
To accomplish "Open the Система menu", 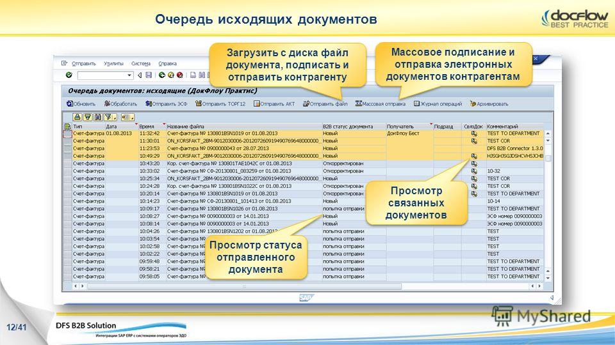I will [x=141, y=63].
